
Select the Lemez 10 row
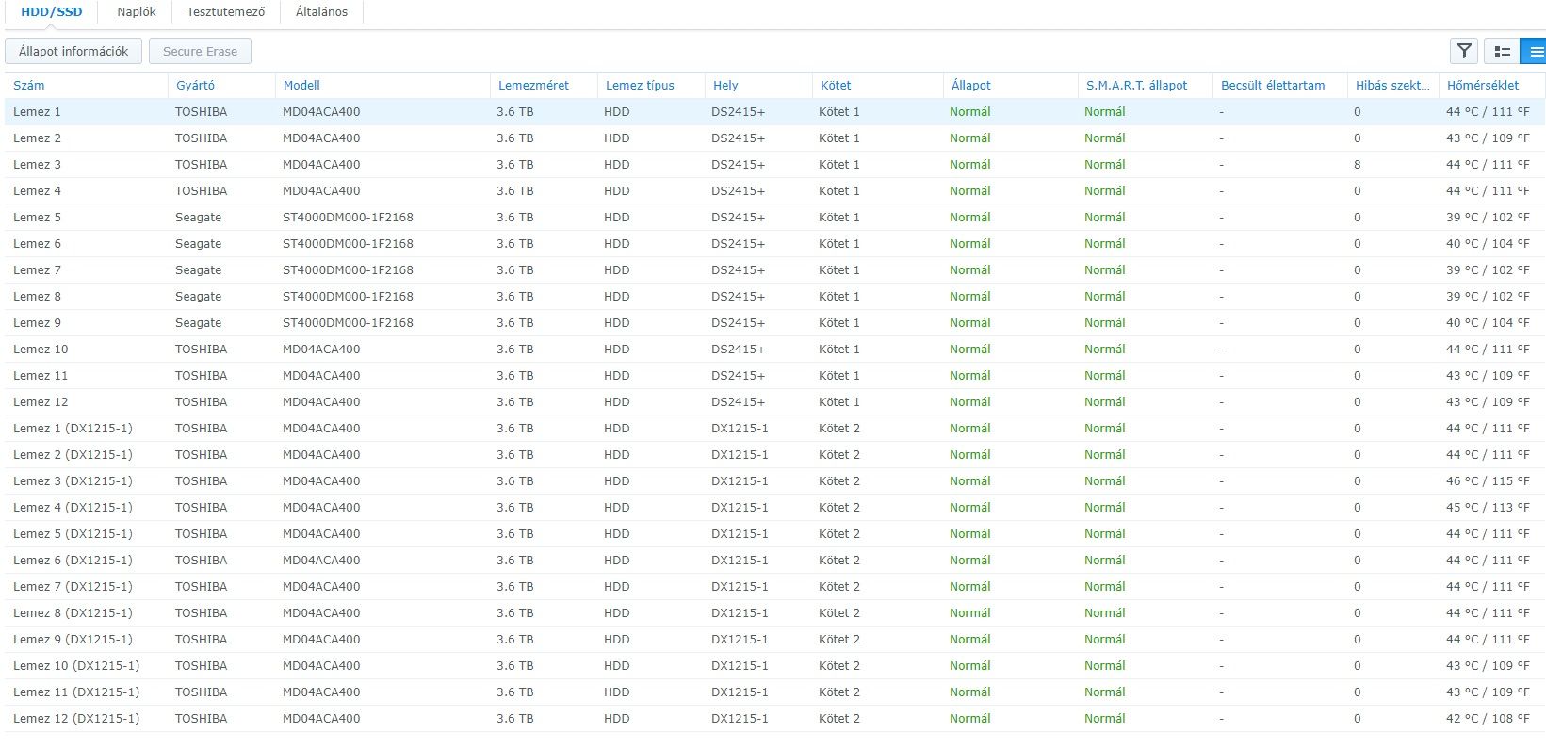[x=775, y=349]
